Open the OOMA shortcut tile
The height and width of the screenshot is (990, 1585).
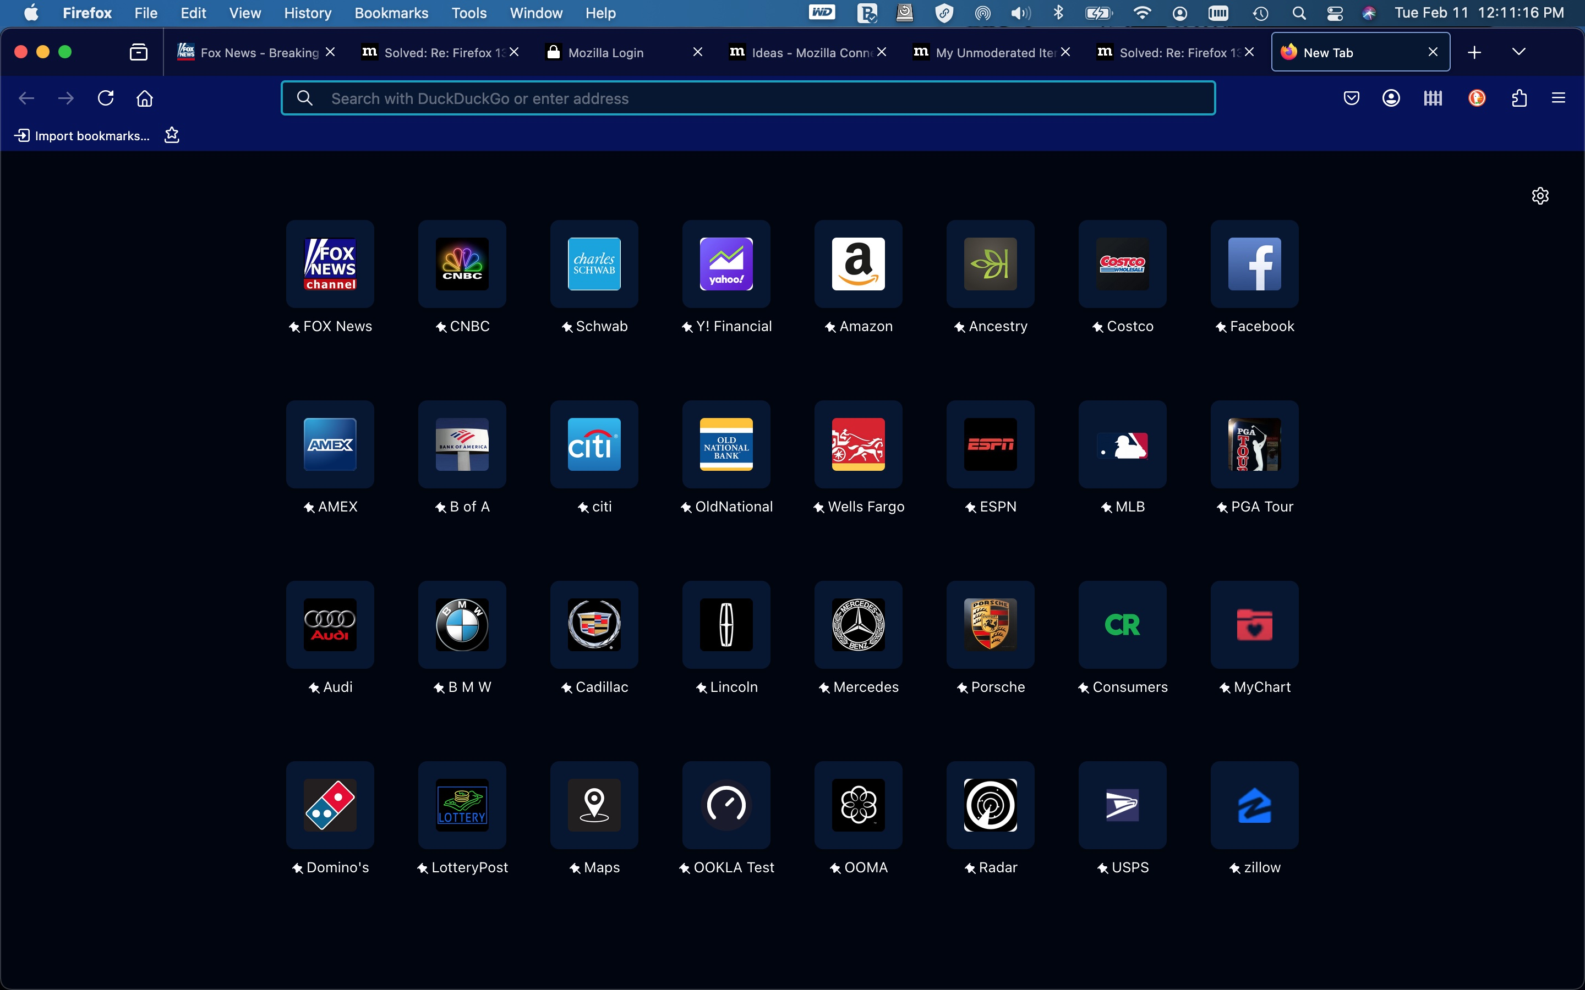coord(858,805)
